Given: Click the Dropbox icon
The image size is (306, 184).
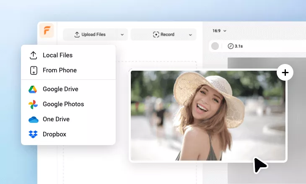Looking at the screenshot, I should [33, 134].
